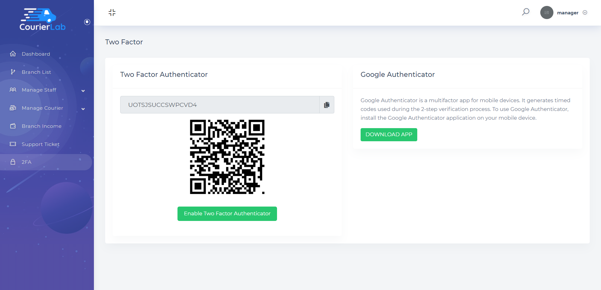Click the two-factor QR code image

(x=227, y=157)
